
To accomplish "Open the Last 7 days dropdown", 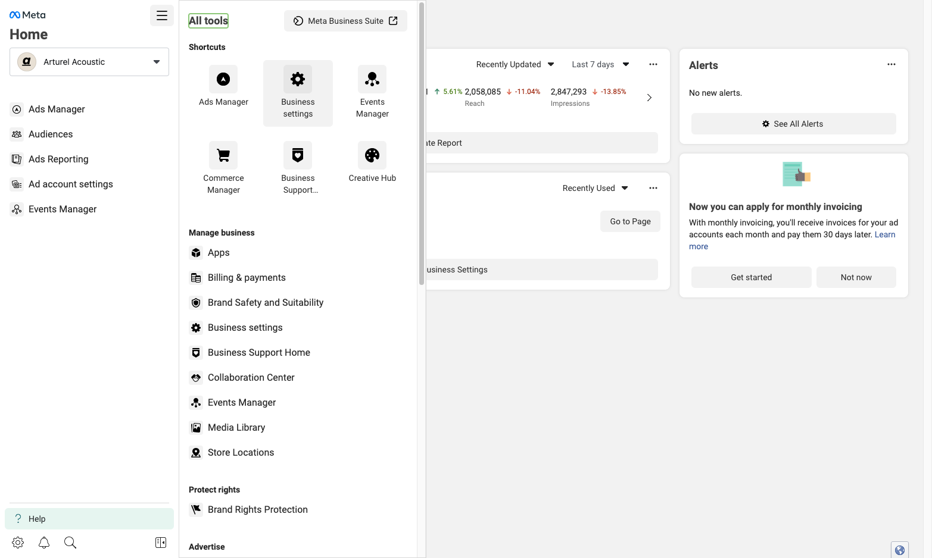I will [x=600, y=64].
